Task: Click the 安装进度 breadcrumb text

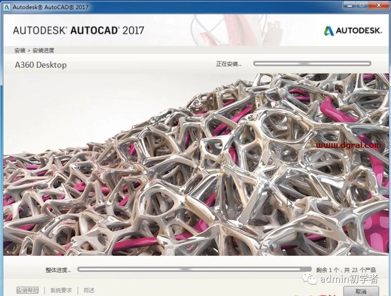Action: [43, 51]
